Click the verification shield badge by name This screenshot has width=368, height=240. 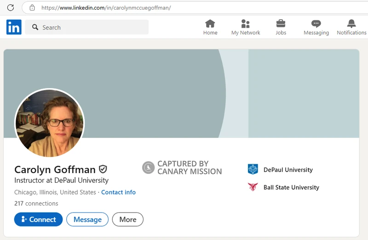click(103, 169)
